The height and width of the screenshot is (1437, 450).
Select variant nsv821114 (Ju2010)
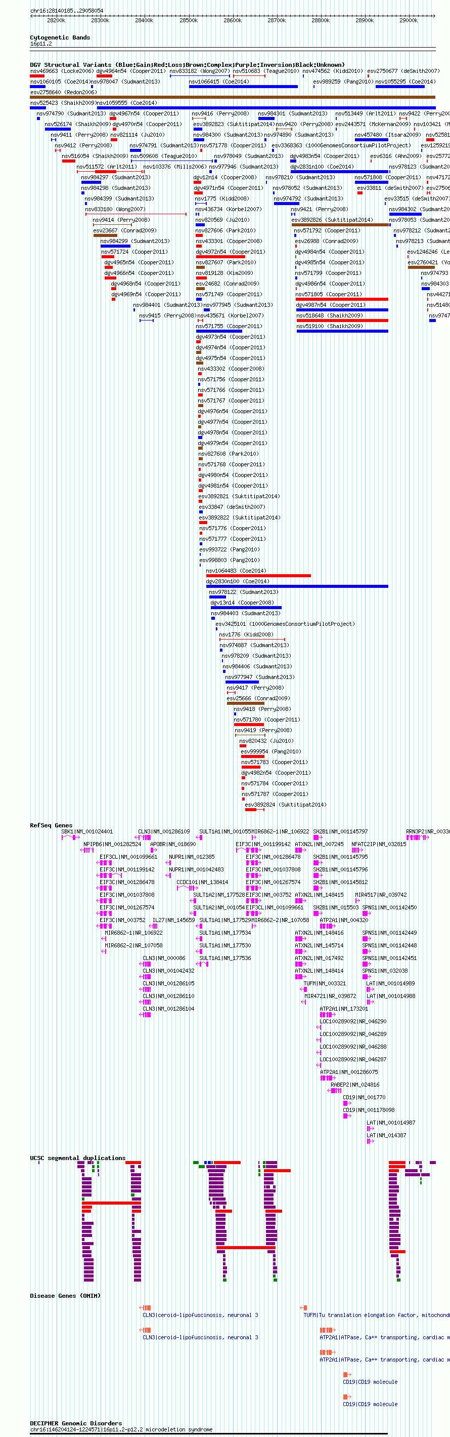[138, 135]
